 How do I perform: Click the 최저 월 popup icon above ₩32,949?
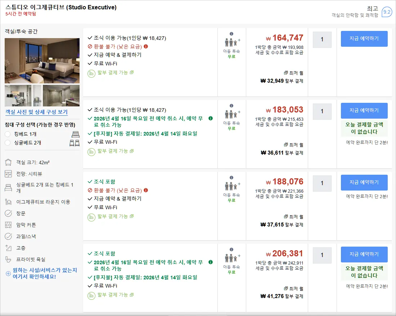(x=286, y=73)
